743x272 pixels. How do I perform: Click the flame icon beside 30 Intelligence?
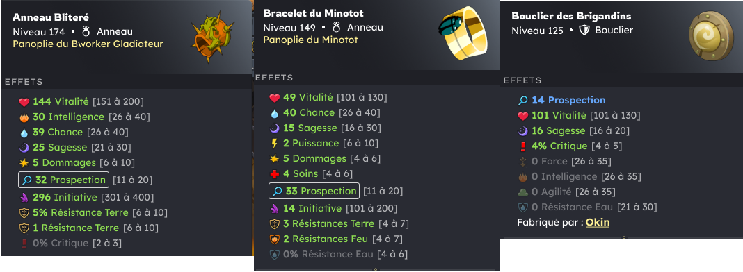(x=24, y=117)
